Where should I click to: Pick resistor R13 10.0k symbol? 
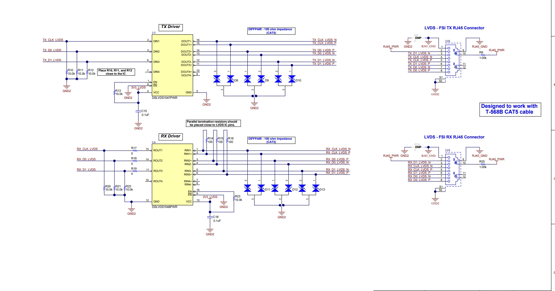[115, 93]
